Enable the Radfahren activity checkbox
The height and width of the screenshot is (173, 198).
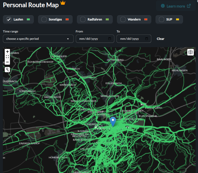(x=83, y=19)
